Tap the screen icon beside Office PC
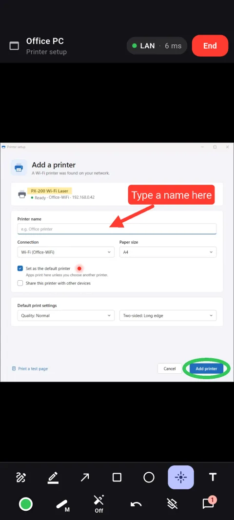This screenshot has height=520, width=234. tap(14, 46)
